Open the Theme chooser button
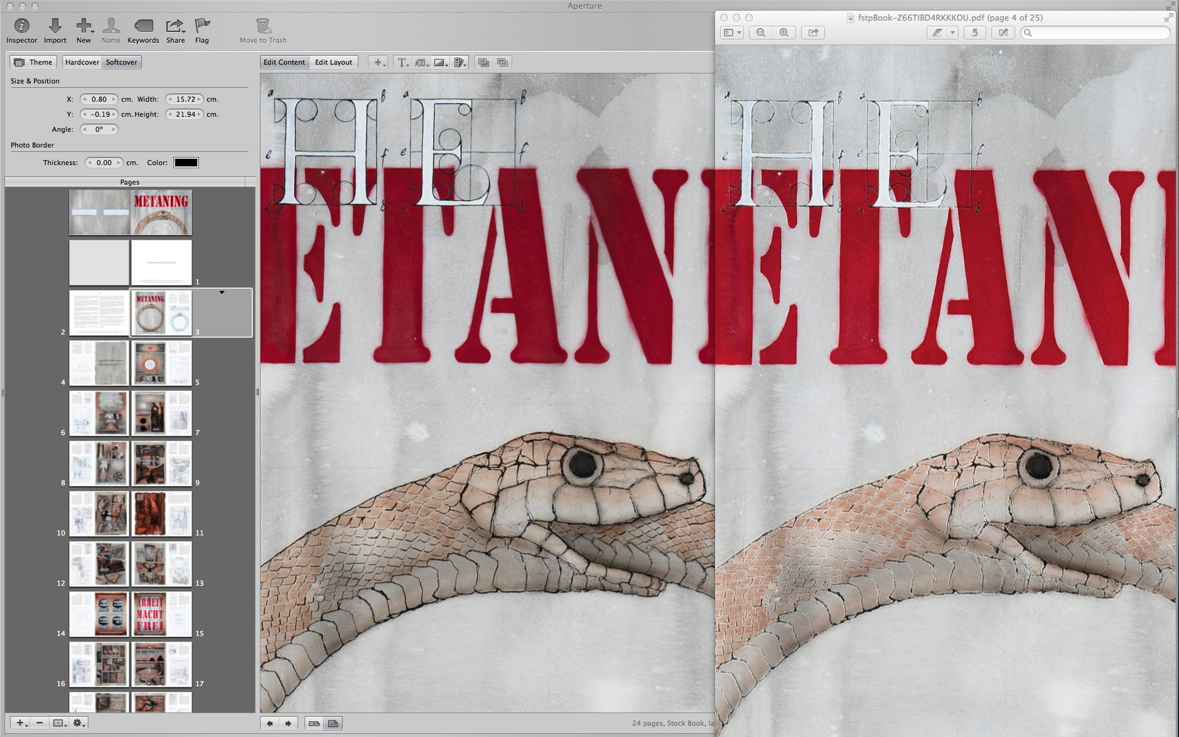 point(34,62)
